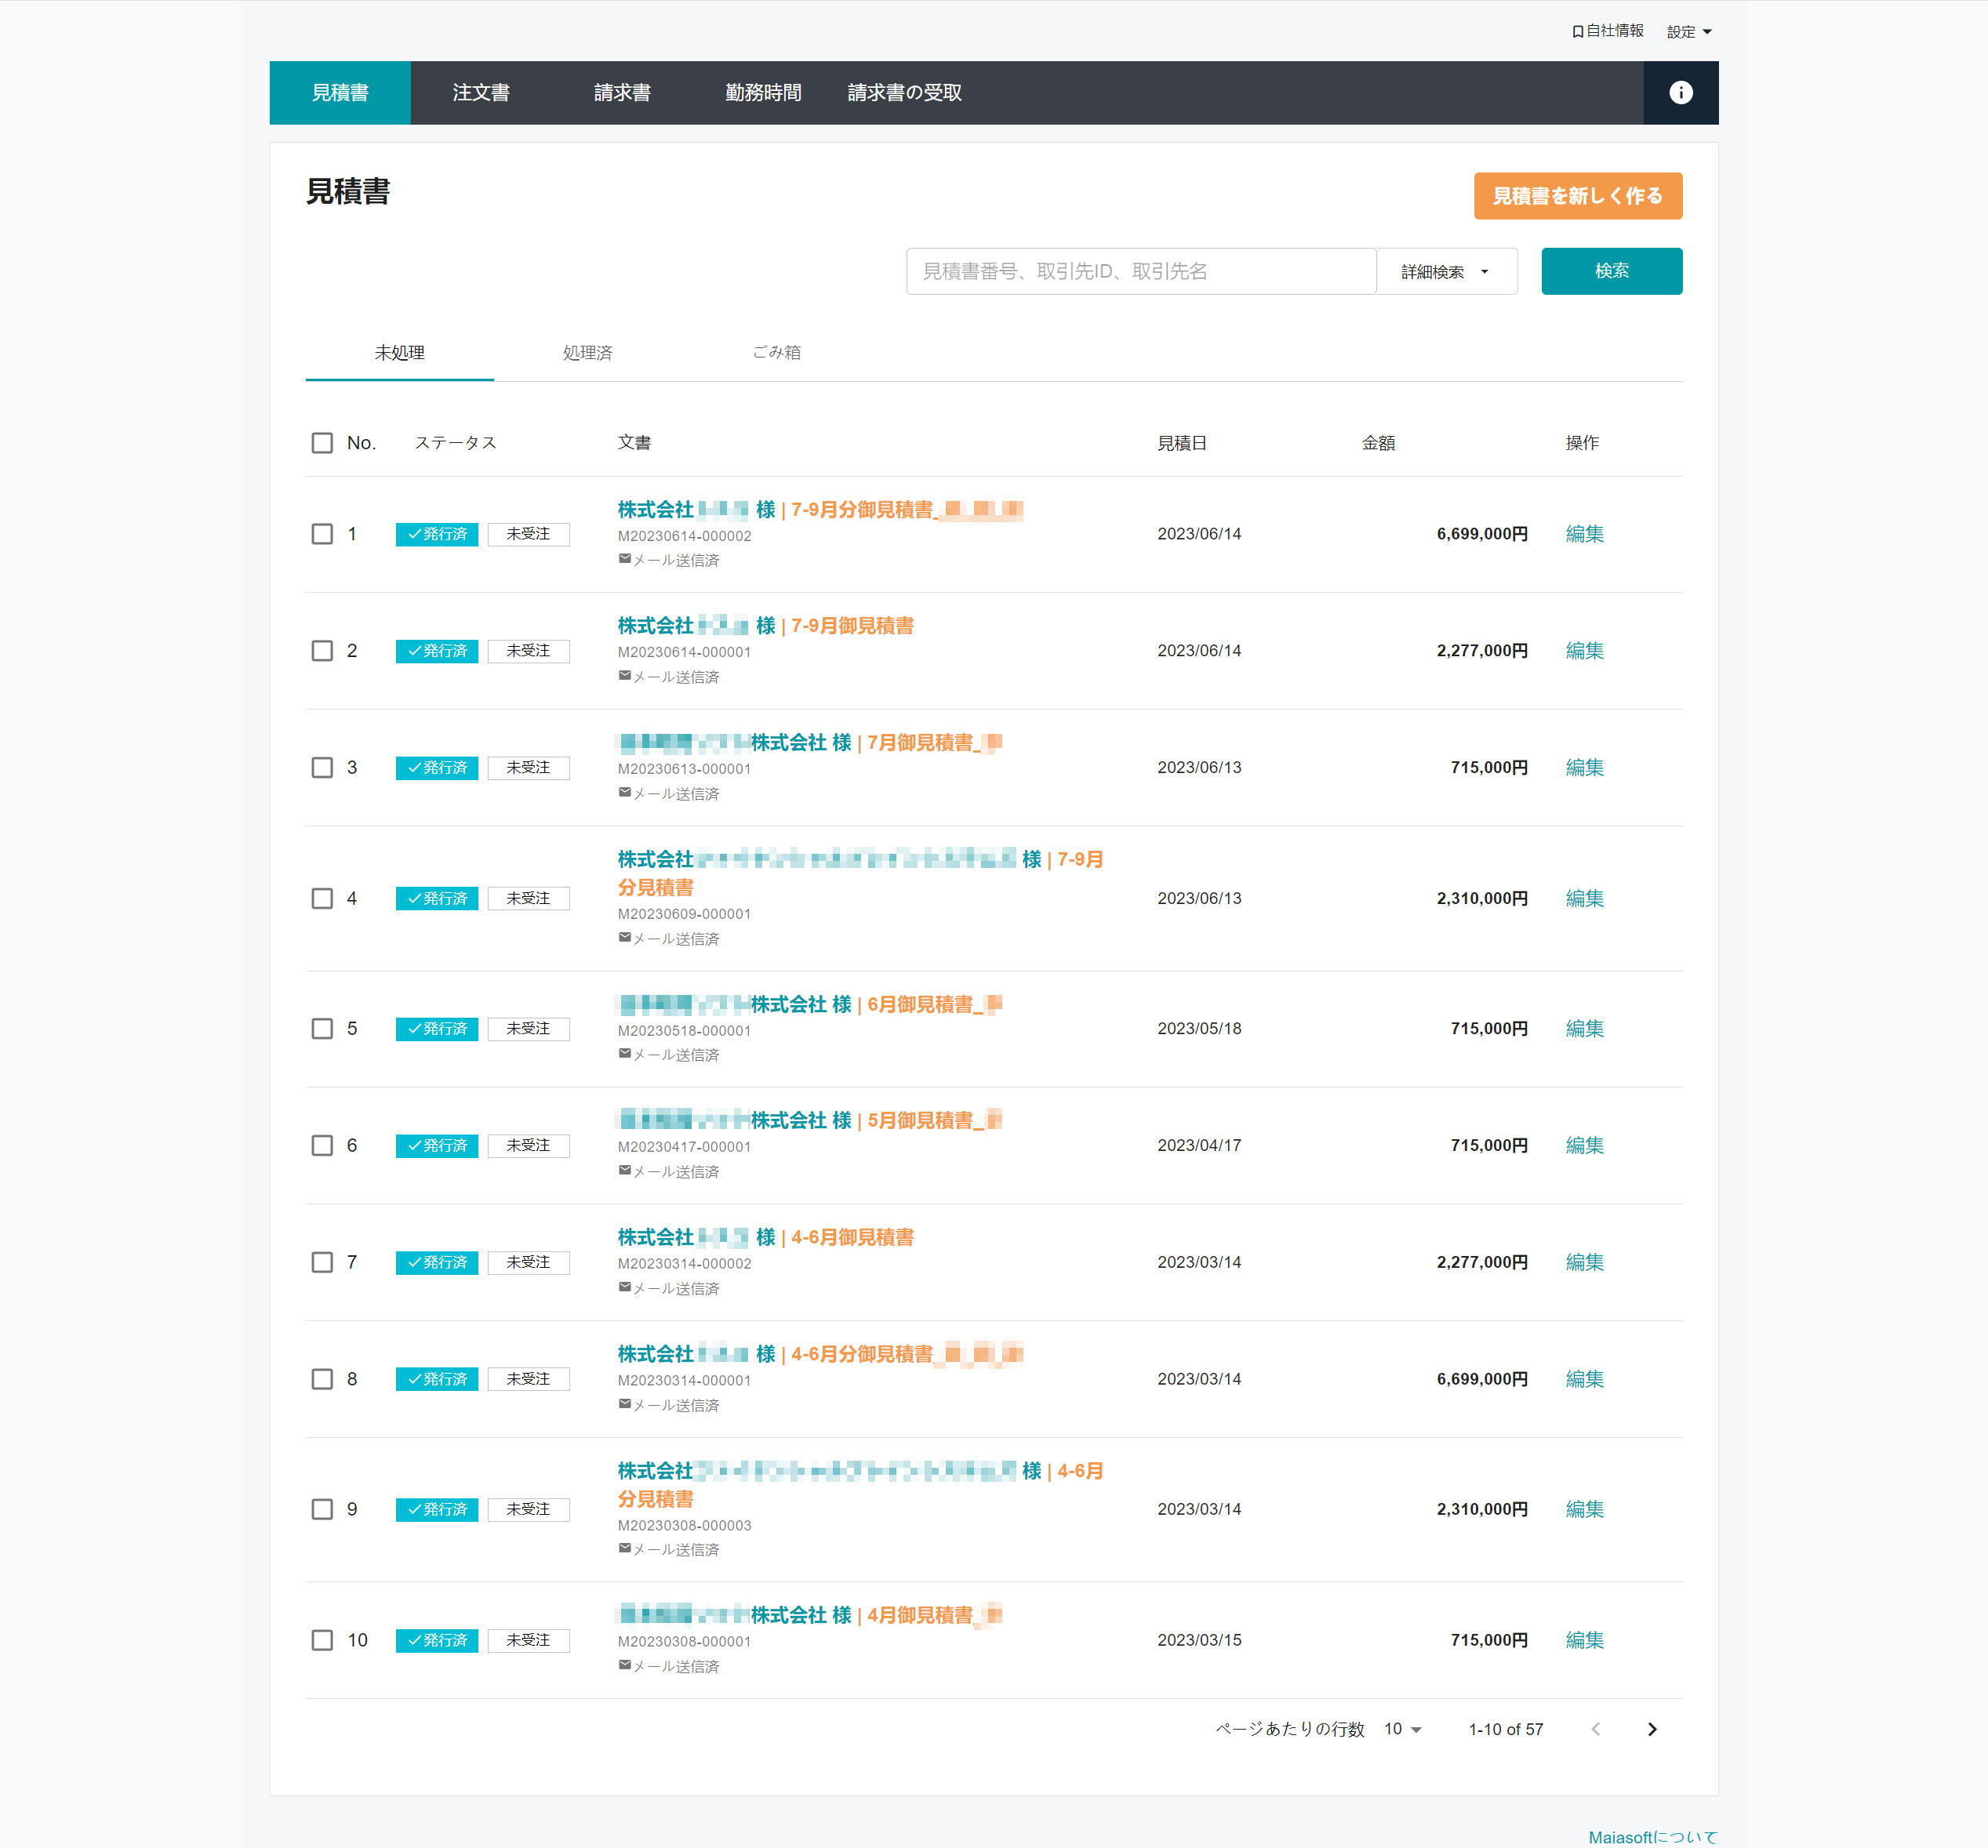Open the 詳細検索 advanced search dropdown
Viewport: 1988px width, 1848px height.
click(1446, 271)
